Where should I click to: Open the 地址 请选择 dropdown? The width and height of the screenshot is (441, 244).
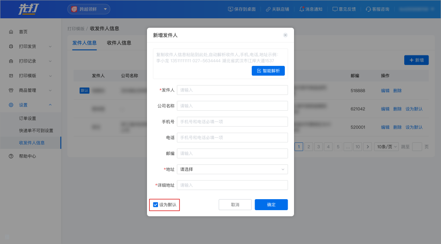click(232, 169)
